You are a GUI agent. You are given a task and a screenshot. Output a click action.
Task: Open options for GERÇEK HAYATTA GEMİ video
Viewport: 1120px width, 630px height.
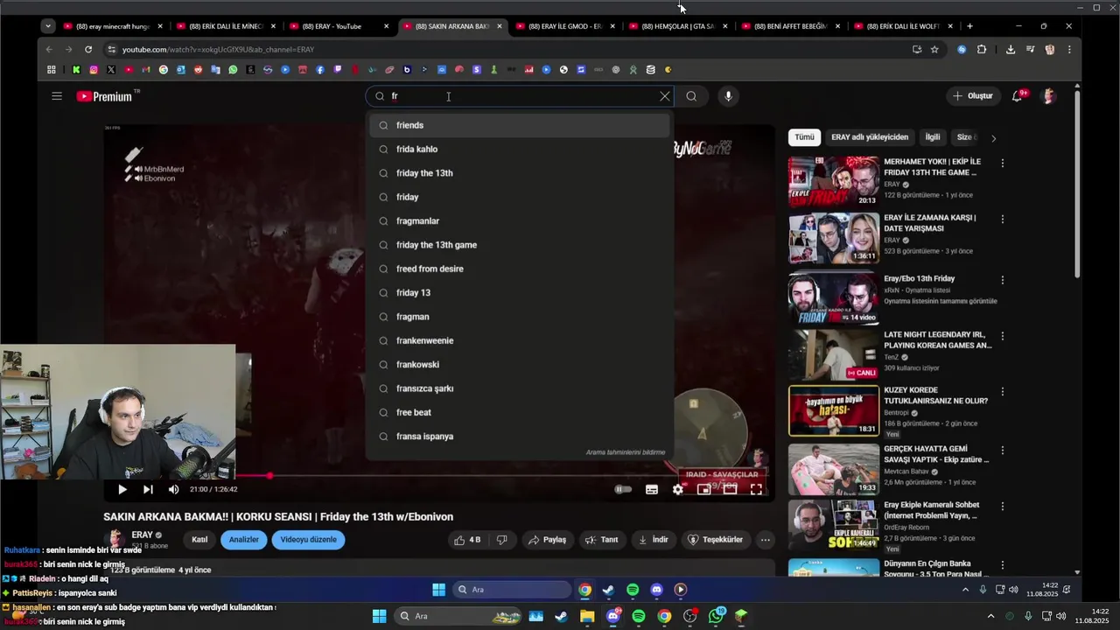(1003, 450)
